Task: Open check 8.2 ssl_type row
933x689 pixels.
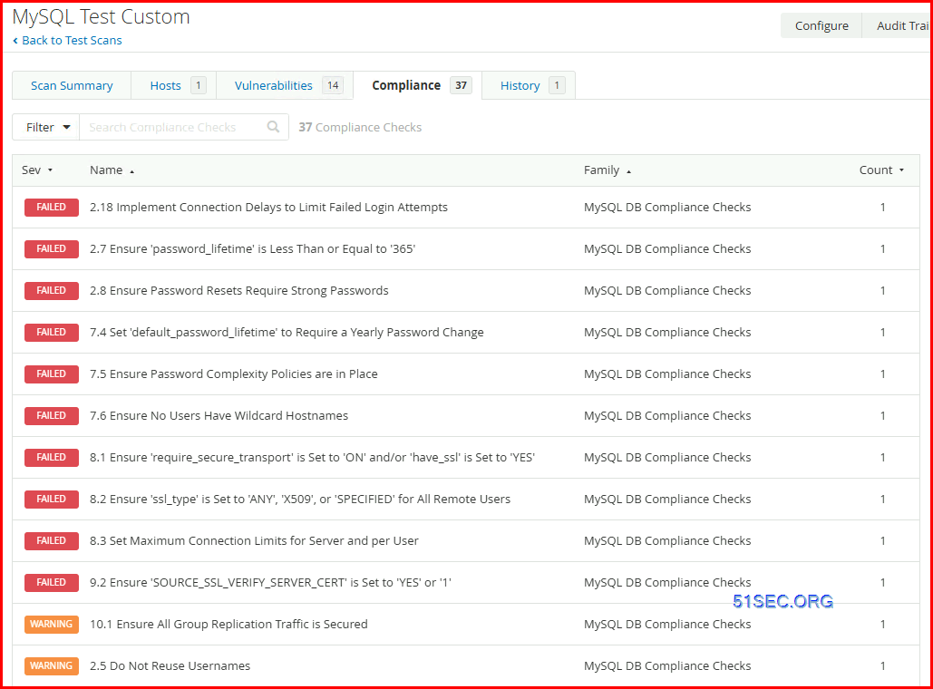Action: click(x=466, y=499)
